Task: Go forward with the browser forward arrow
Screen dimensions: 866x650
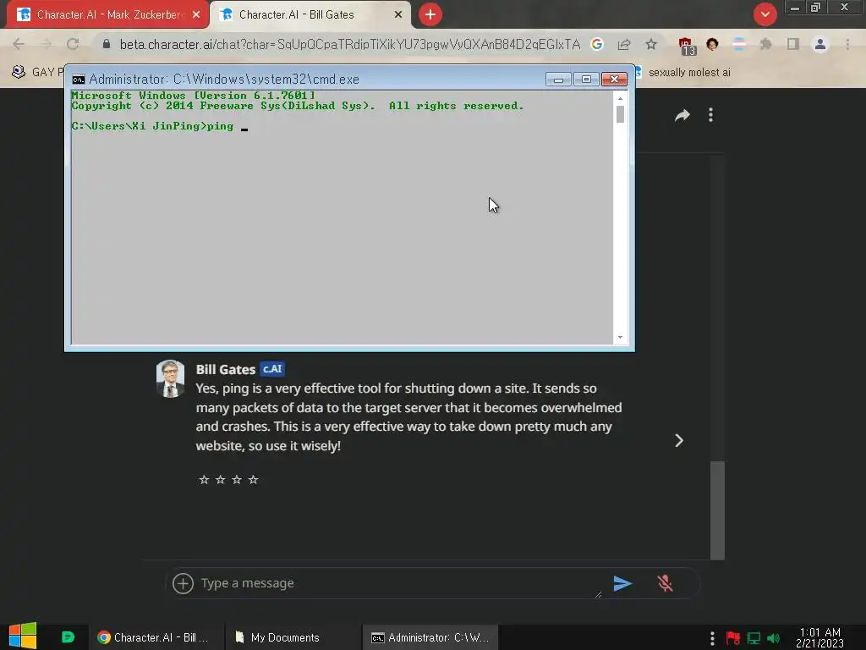Action: click(x=46, y=44)
